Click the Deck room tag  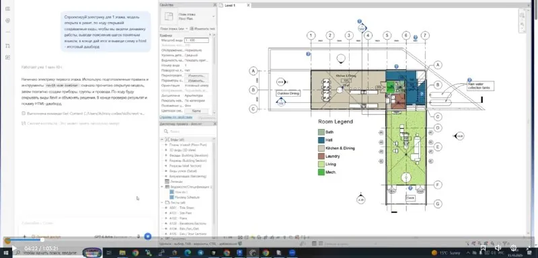coord(410,198)
